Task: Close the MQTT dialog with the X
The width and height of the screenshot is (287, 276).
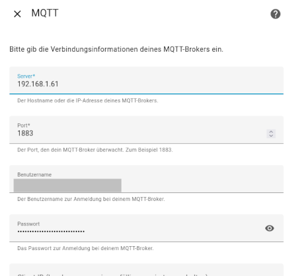Action: pyautogui.click(x=17, y=14)
